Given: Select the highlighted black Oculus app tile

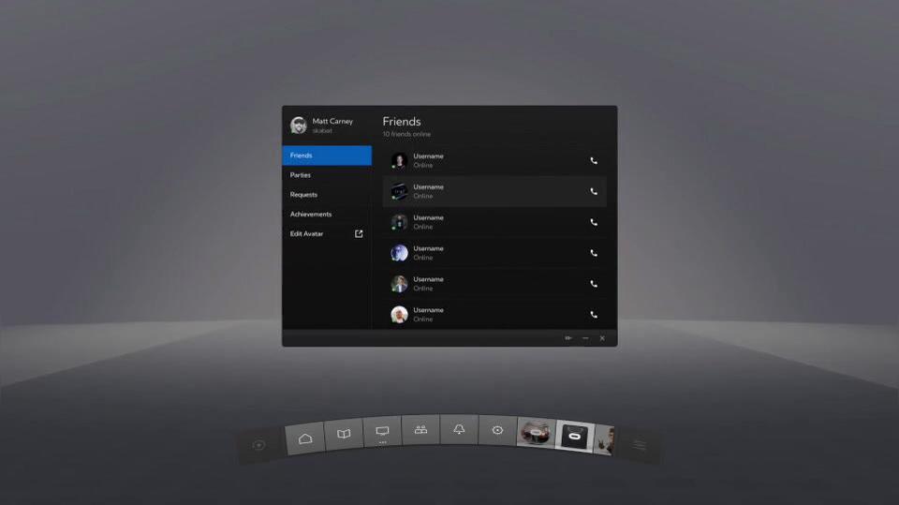Looking at the screenshot, I should [x=574, y=437].
